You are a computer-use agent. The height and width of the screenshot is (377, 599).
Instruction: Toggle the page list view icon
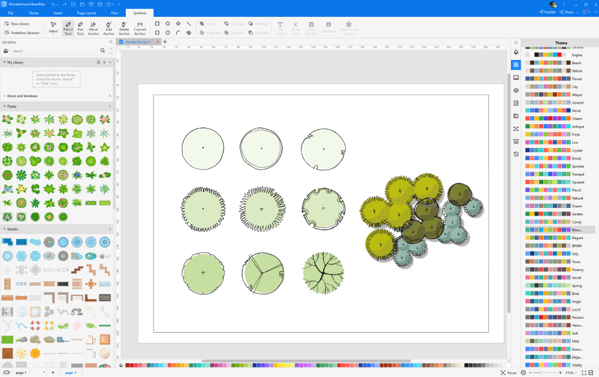(7, 372)
